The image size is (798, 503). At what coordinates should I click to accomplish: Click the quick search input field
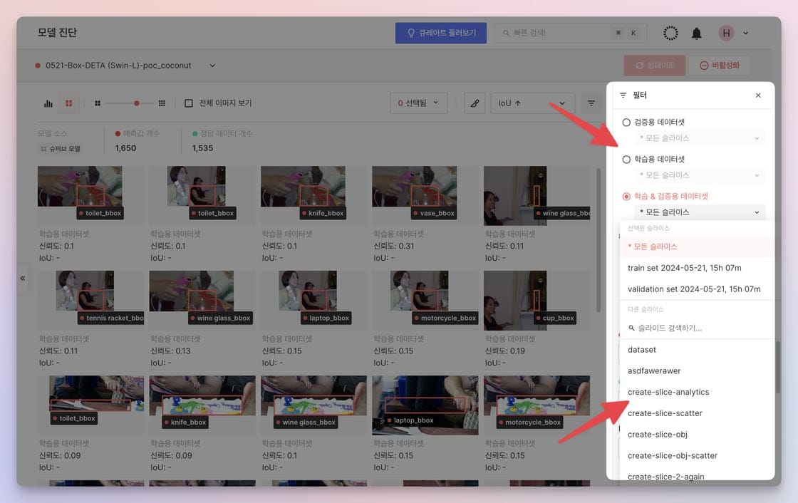(570, 33)
